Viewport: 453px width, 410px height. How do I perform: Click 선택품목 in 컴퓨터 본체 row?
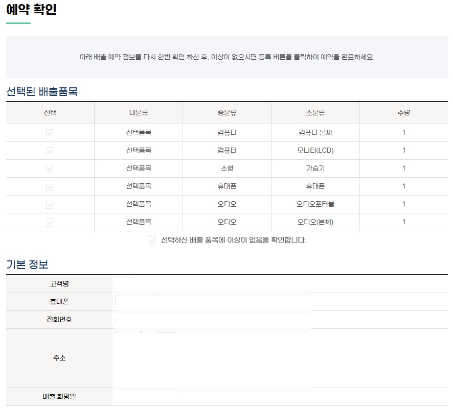(x=139, y=133)
